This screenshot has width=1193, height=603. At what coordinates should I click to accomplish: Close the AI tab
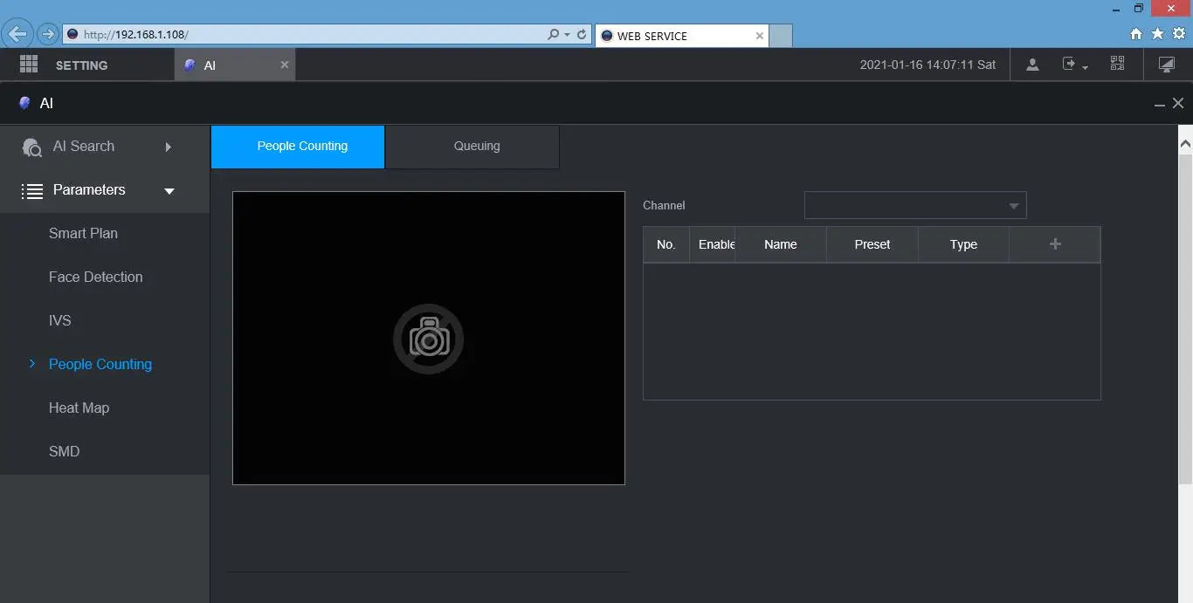click(285, 65)
